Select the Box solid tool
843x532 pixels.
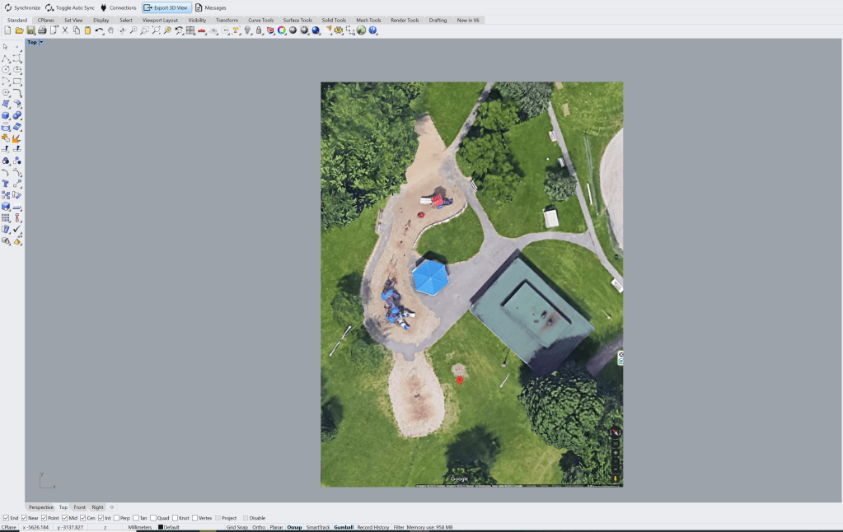6,116
